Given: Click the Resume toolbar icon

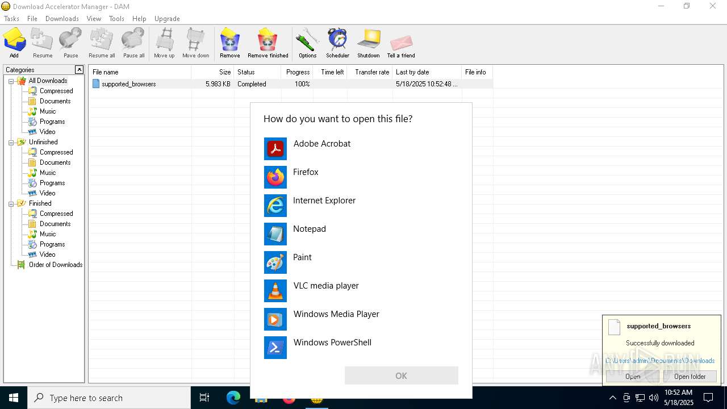Looking at the screenshot, I should tap(43, 43).
